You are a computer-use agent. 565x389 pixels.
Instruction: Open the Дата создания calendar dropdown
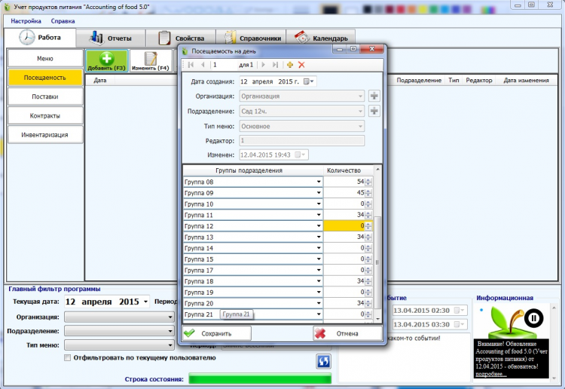pos(309,82)
